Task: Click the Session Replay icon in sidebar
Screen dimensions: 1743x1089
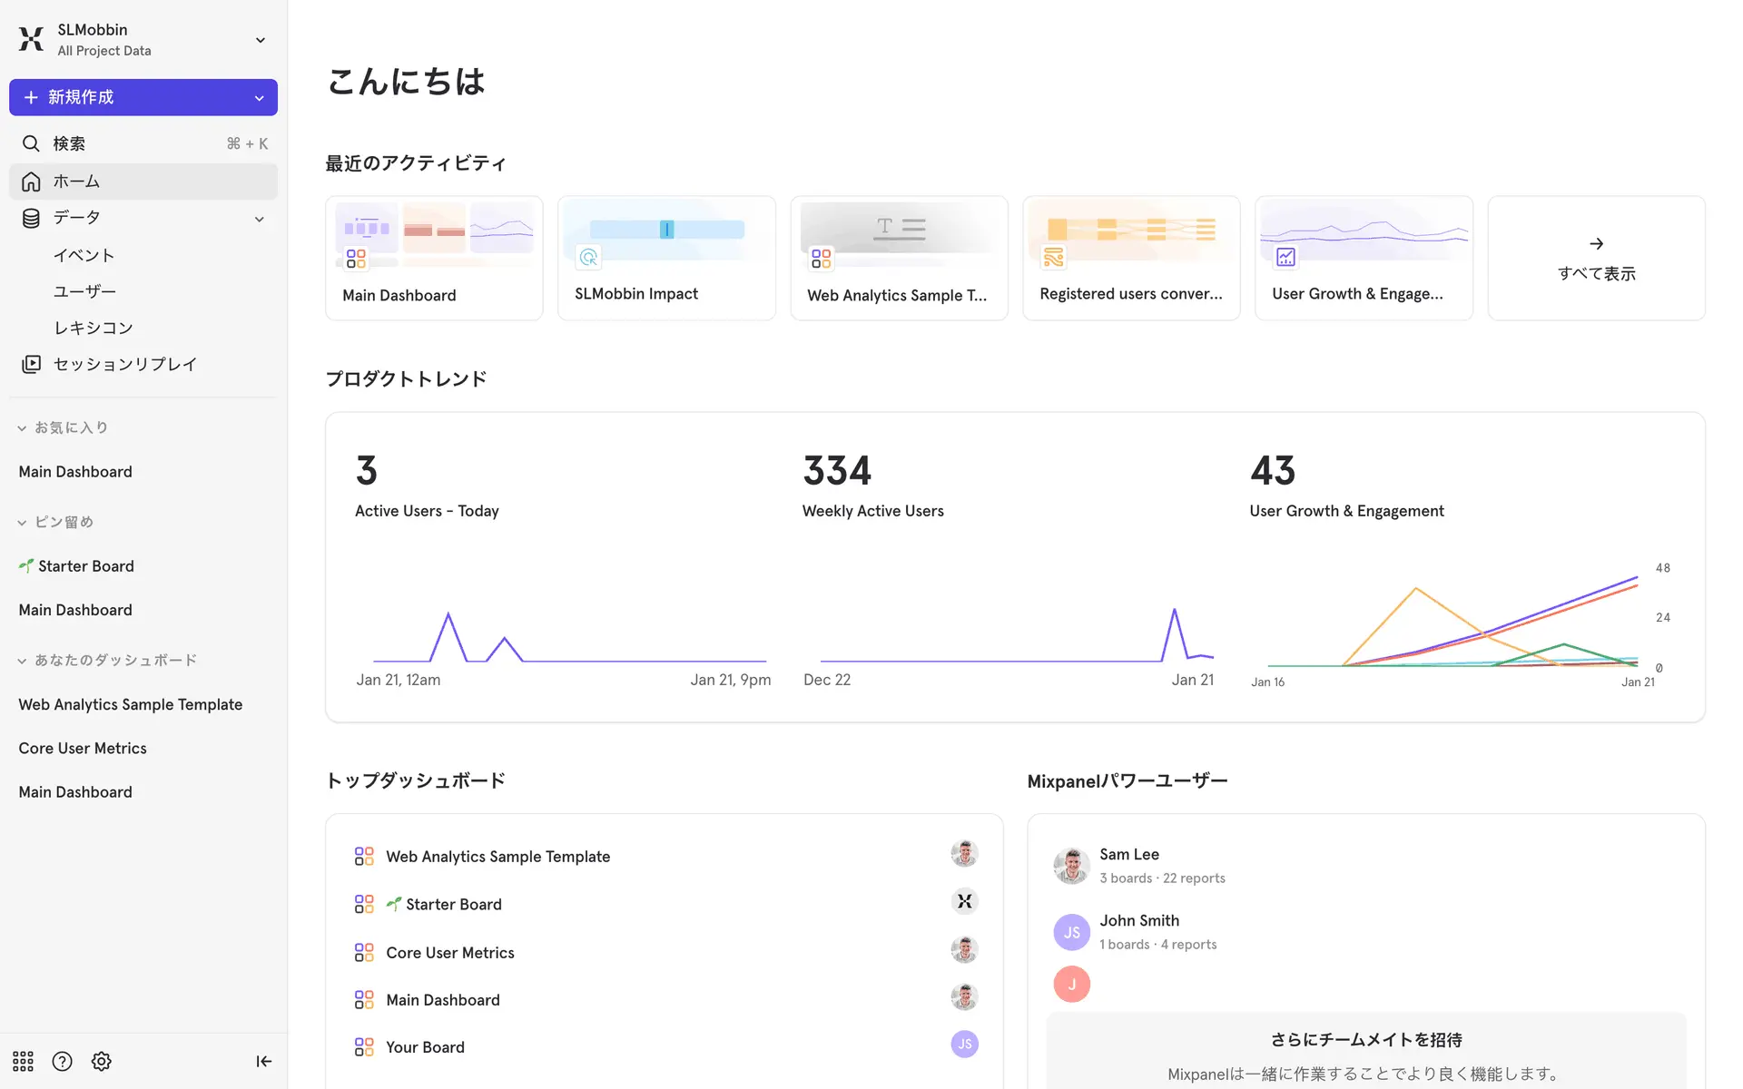Action: pyautogui.click(x=31, y=364)
